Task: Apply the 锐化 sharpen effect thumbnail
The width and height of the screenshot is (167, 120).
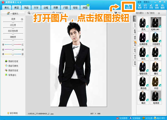Action: 143,53
